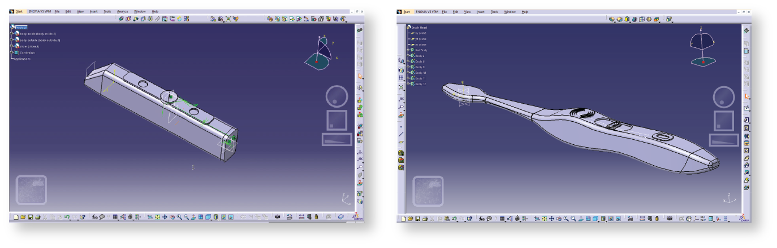The width and height of the screenshot is (777, 248).
Task: Expand Body.12 node in right tree
Action: (408, 84)
